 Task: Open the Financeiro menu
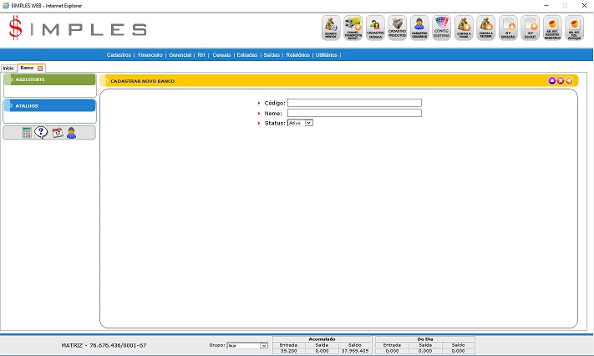click(150, 53)
